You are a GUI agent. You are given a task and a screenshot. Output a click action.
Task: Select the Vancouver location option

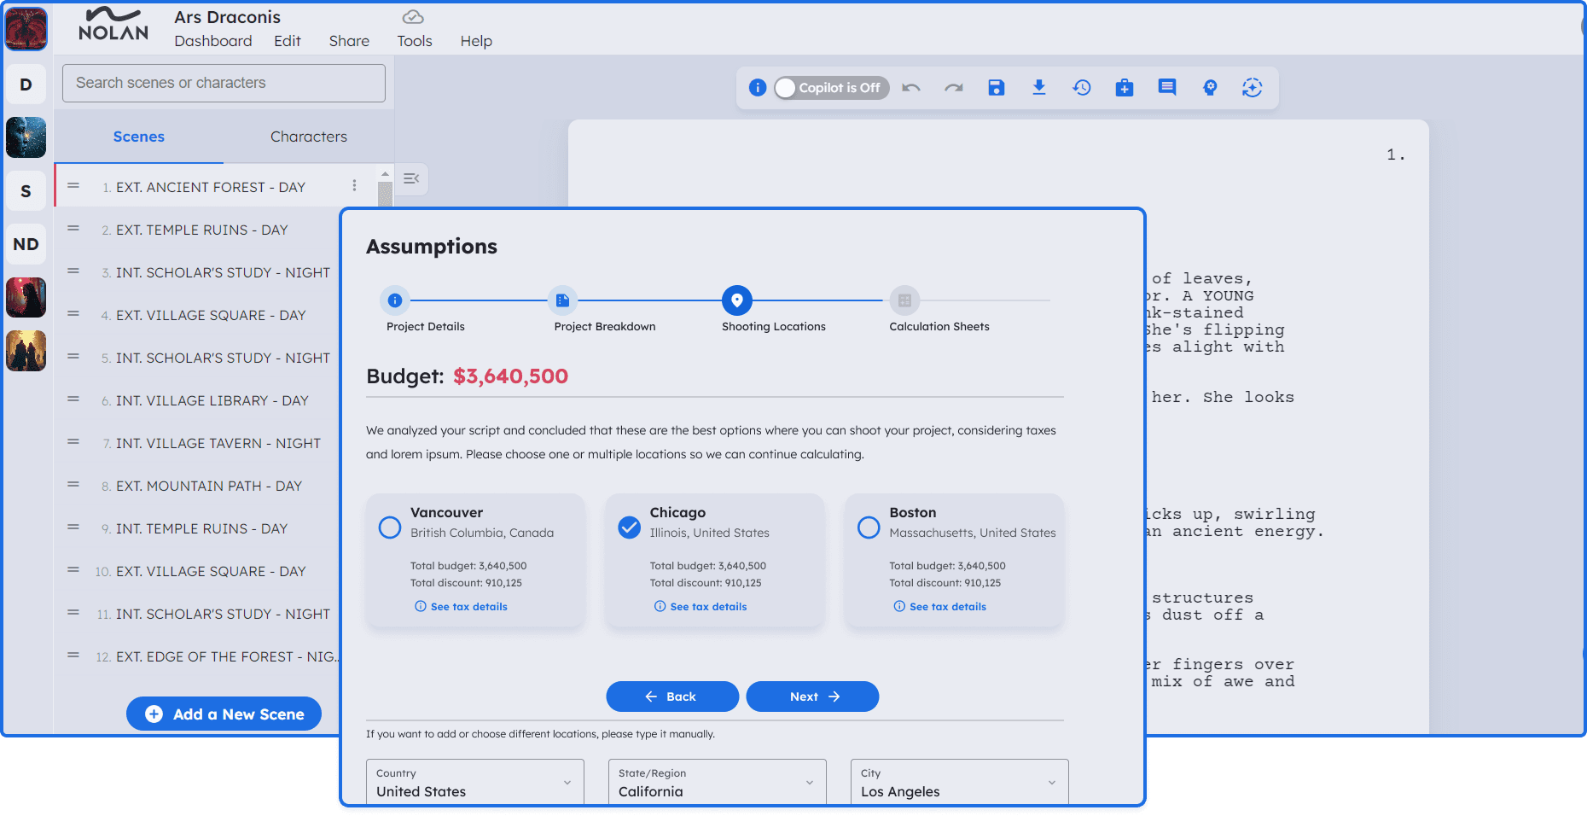[390, 527]
